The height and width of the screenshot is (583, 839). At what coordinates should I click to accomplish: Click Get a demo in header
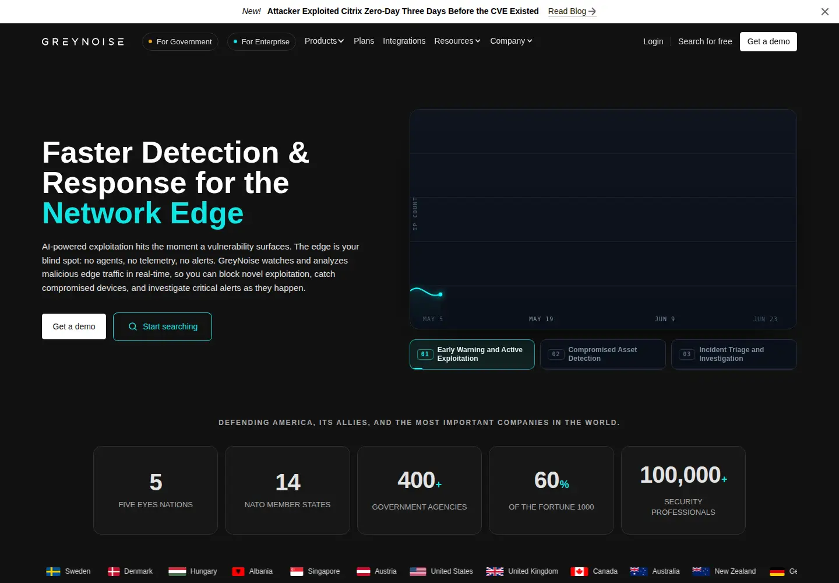click(x=769, y=41)
